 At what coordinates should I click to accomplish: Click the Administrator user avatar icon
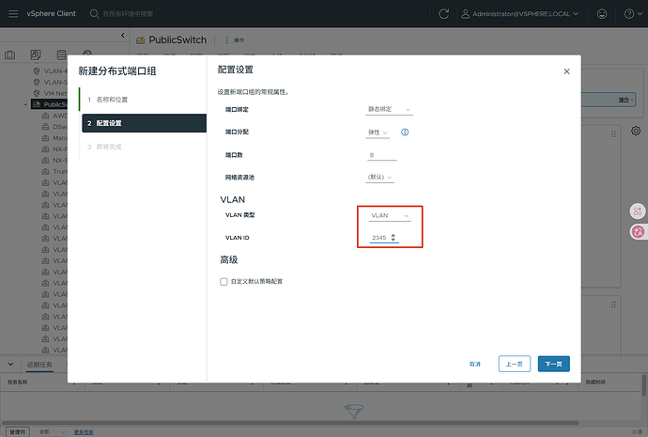(x=465, y=14)
